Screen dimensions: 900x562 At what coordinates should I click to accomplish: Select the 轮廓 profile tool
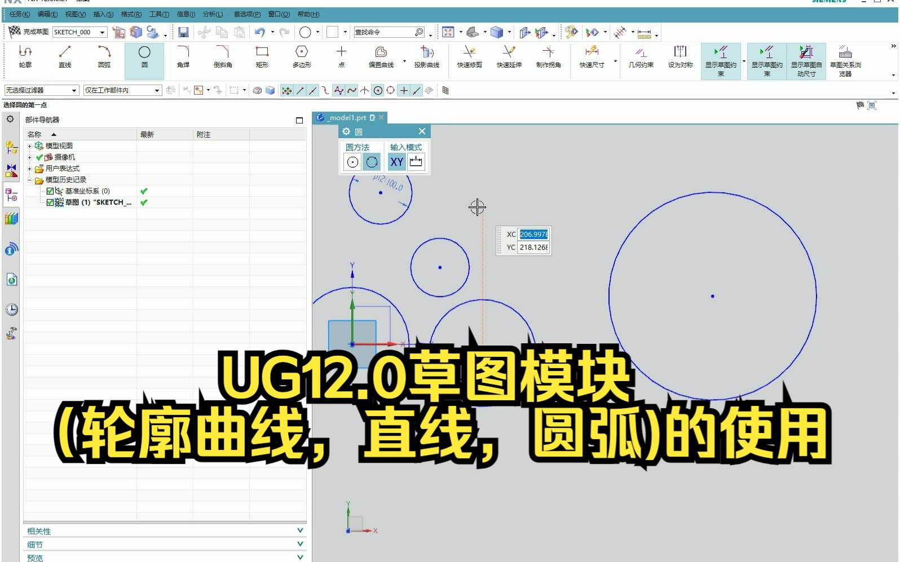tap(25, 57)
